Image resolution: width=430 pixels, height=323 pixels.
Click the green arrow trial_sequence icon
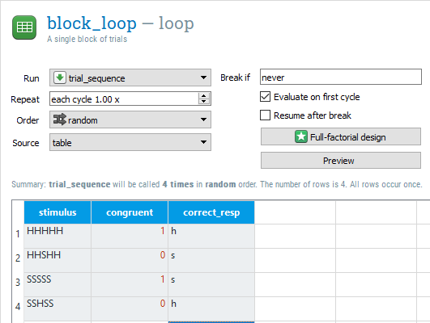point(59,78)
